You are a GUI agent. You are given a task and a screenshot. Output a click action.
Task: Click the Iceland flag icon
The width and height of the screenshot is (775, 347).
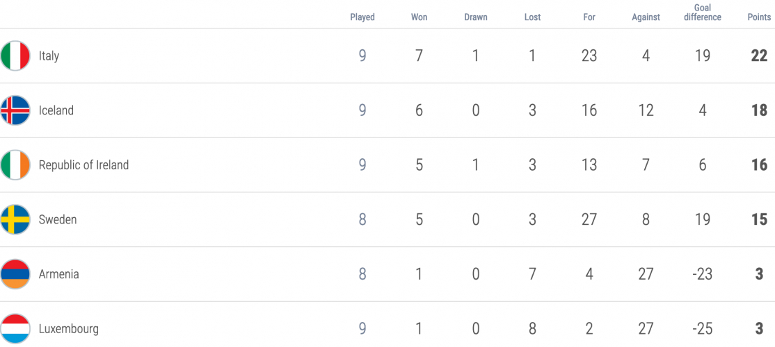tap(15, 110)
